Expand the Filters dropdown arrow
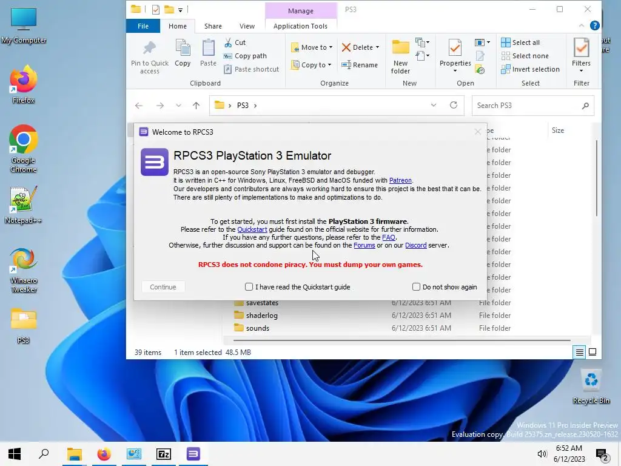The height and width of the screenshot is (466, 621). [581, 71]
